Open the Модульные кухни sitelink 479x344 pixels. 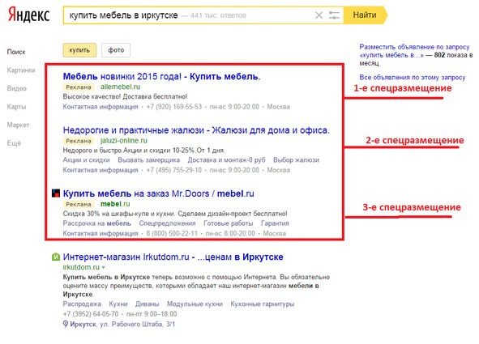[x=195, y=304]
